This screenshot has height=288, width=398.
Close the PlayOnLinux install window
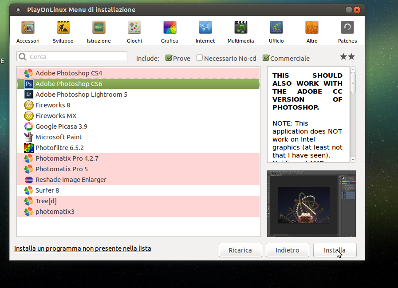357,10
